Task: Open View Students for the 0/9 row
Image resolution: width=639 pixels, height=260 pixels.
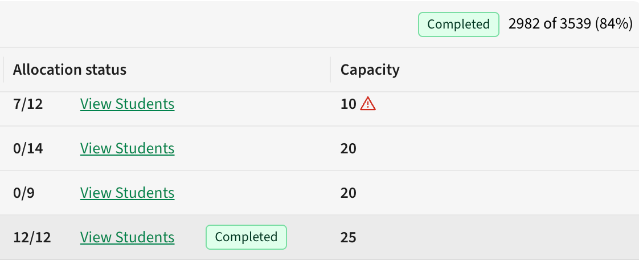Action: 127,193
